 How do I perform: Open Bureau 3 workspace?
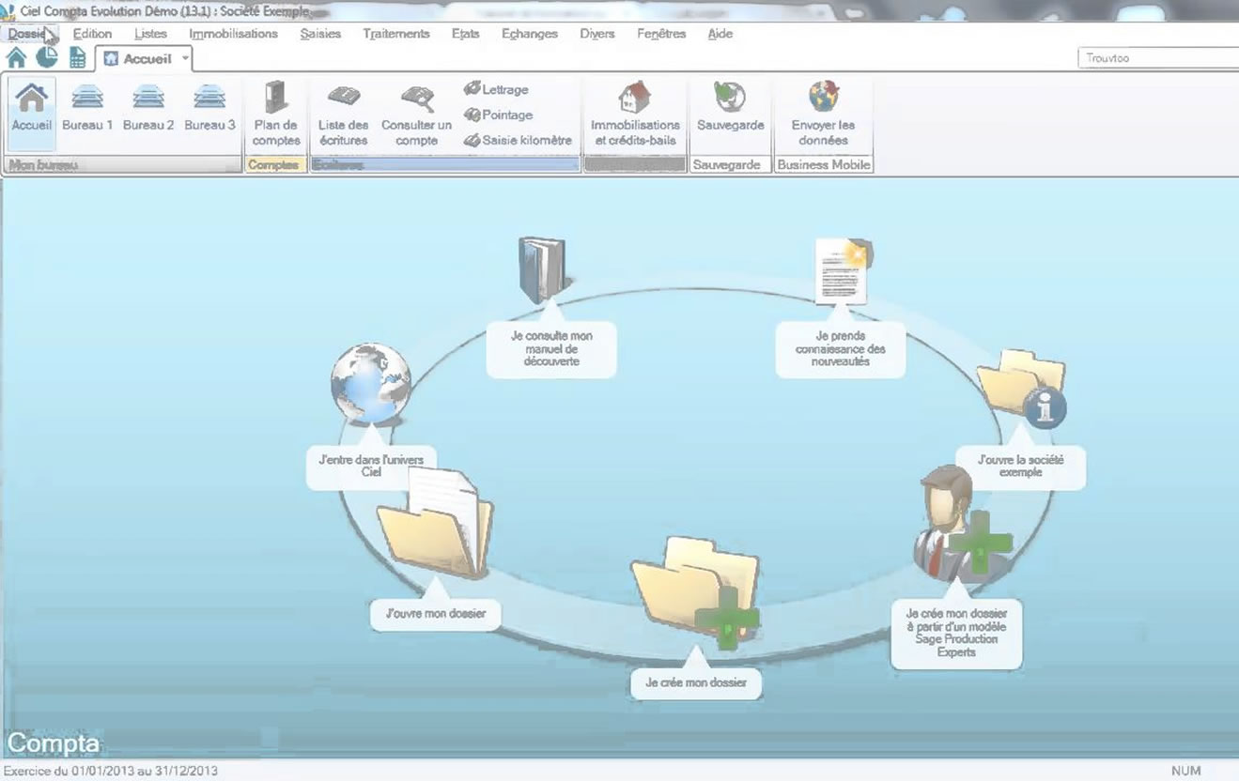pyautogui.click(x=209, y=107)
